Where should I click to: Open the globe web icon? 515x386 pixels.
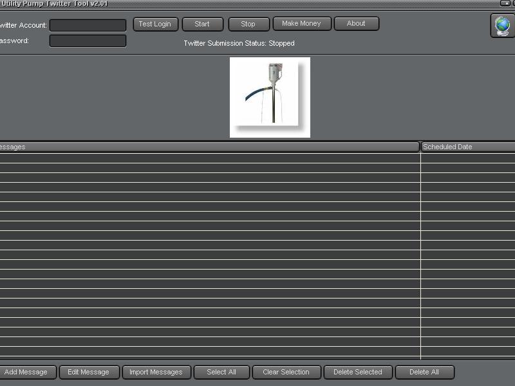pos(503,26)
